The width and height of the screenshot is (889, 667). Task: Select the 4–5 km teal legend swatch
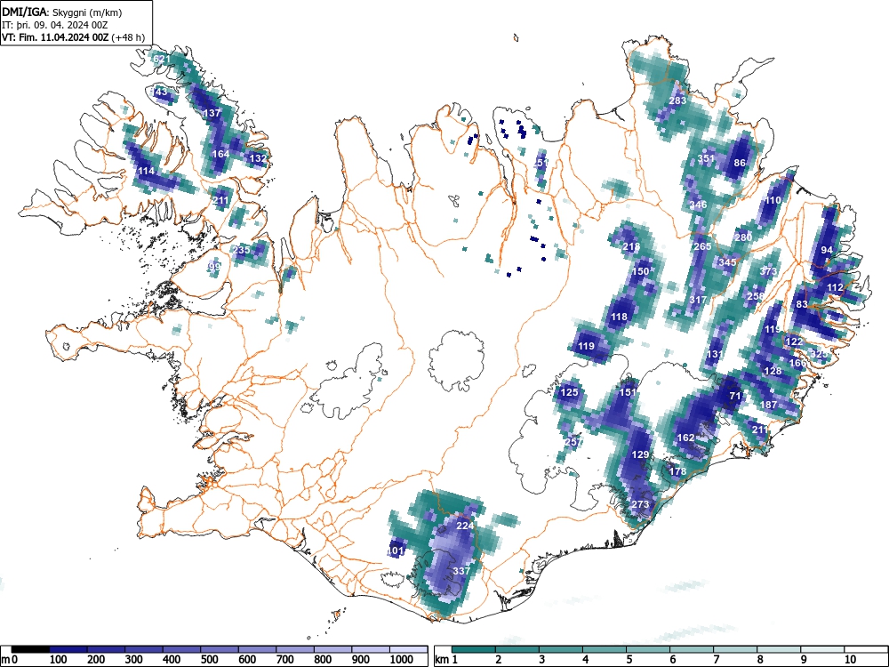[x=605, y=649]
